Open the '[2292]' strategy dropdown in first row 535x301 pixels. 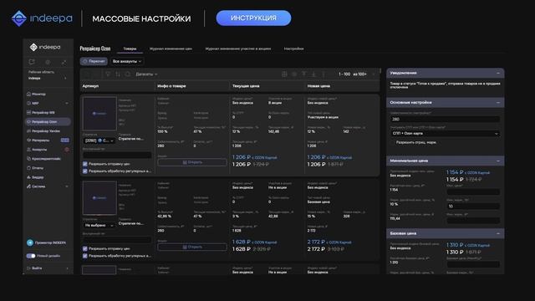point(99,140)
